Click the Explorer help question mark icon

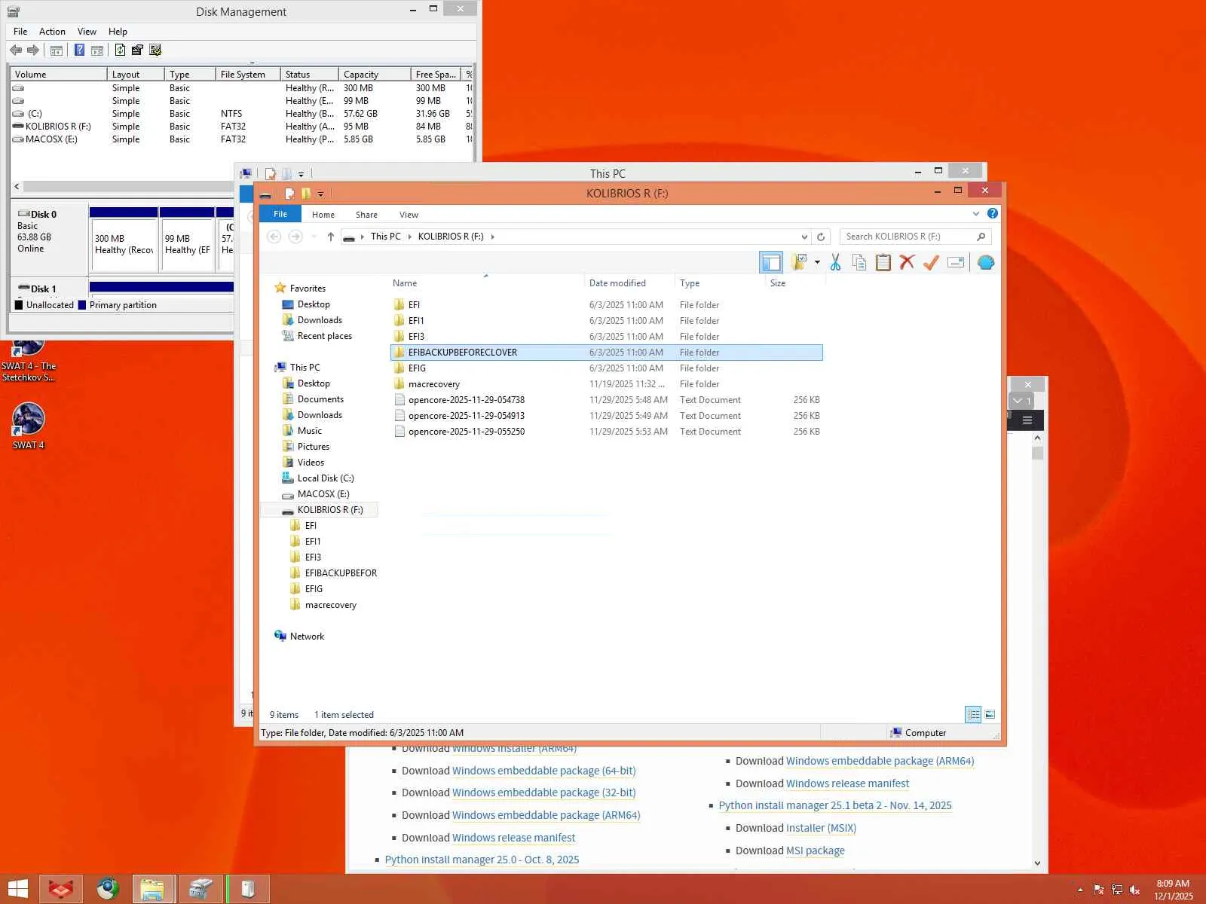point(993,214)
